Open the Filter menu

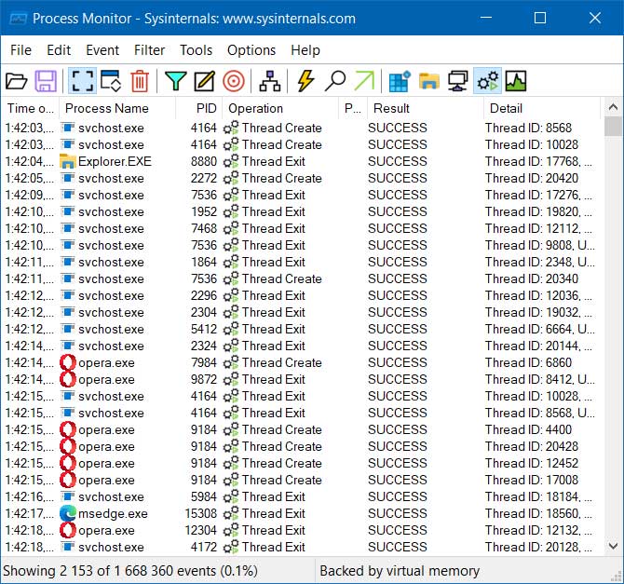tap(149, 50)
